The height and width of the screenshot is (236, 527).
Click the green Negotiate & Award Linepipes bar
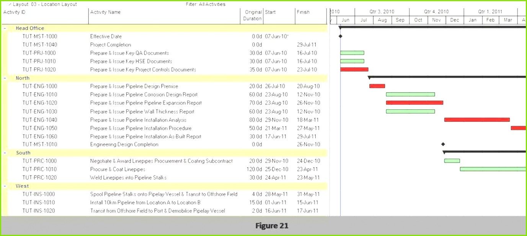click(452, 161)
